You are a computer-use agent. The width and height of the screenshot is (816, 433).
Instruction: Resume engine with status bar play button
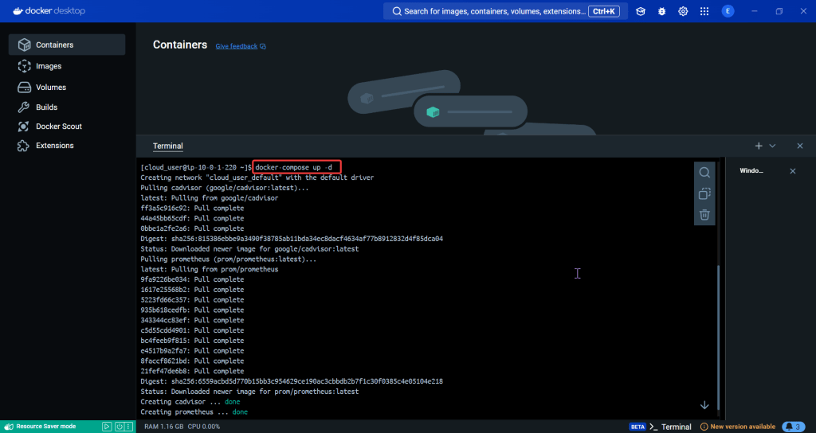coord(107,427)
